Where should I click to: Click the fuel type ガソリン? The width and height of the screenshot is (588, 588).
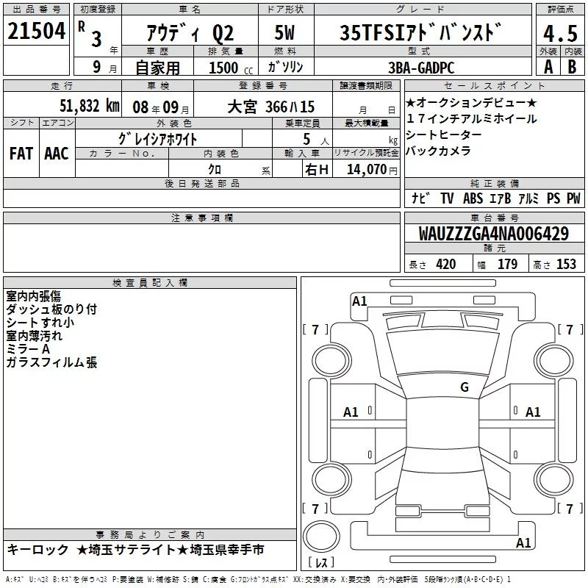[x=285, y=67]
